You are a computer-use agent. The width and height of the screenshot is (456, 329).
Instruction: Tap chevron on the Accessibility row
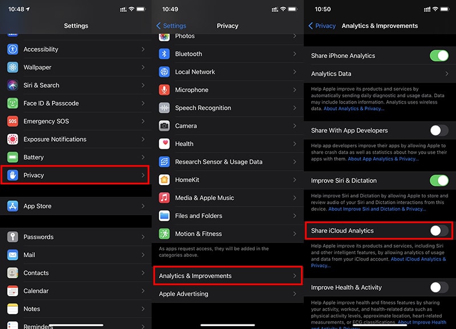[x=143, y=50]
